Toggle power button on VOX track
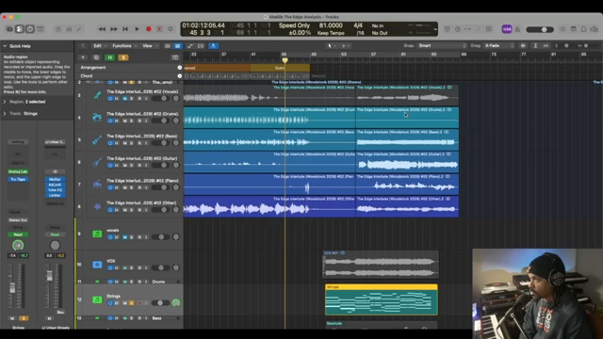Screen dimensions: 603x339 [110, 267]
